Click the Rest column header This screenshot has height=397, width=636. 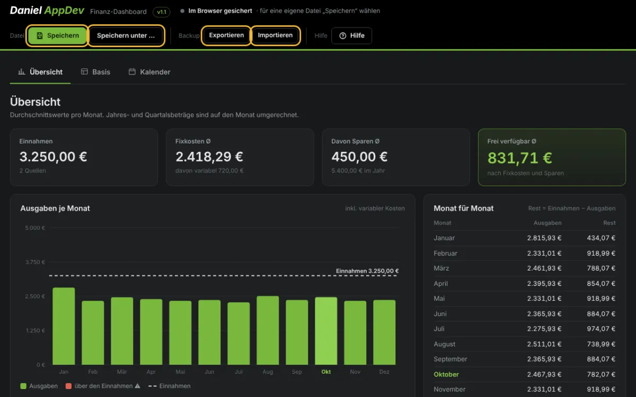click(609, 223)
